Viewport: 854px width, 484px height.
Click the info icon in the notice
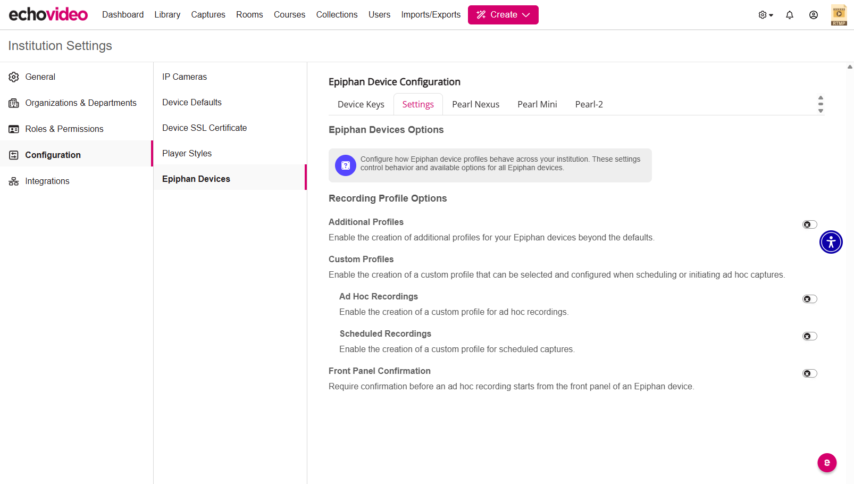[x=346, y=165]
